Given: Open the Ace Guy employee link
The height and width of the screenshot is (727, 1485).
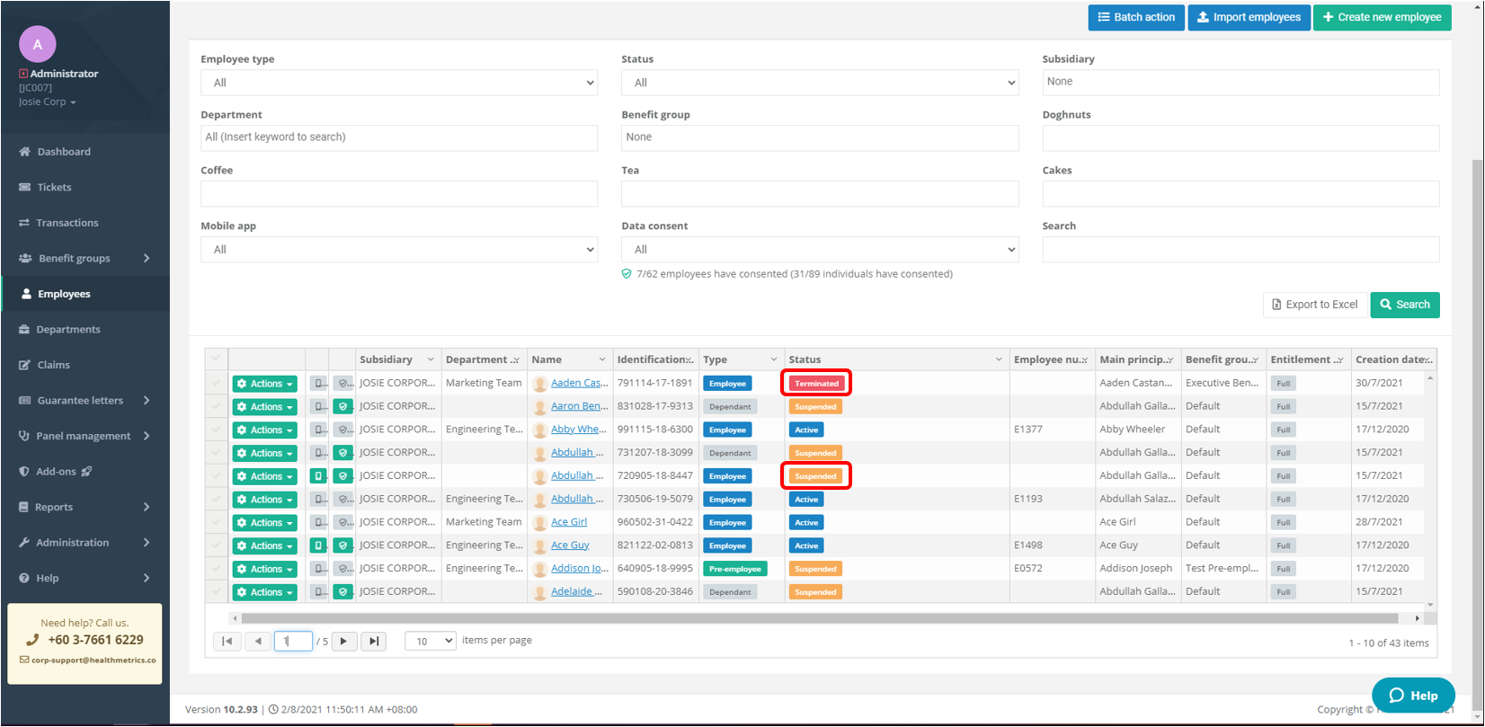Looking at the screenshot, I should (570, 545).
